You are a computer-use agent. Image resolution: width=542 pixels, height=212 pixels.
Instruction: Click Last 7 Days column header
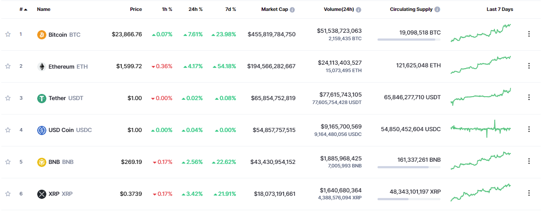(x=500, y=9)
